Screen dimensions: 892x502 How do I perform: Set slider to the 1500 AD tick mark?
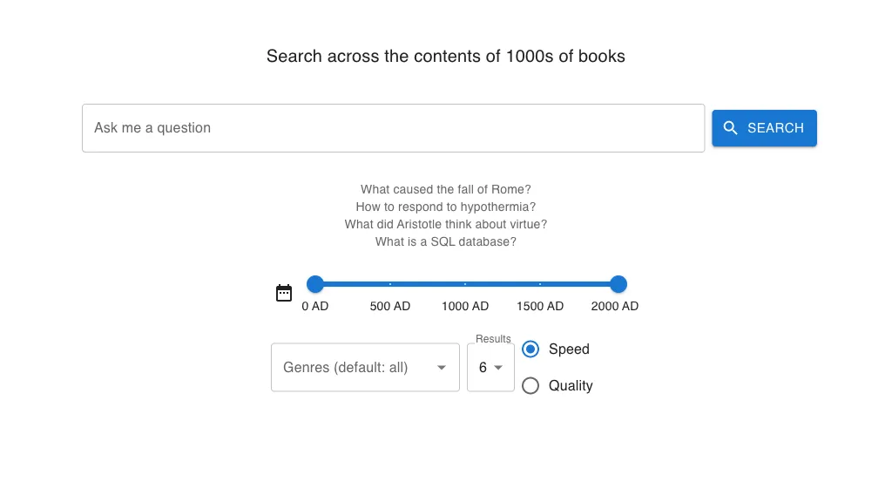tap(540, 284)
